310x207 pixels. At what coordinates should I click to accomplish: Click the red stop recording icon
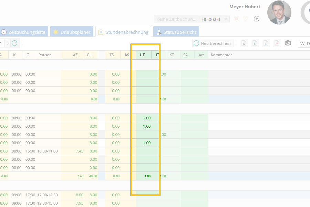(237, 19)
